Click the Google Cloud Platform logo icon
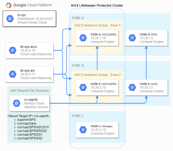This screenshot has height=151, width=173. tap(9, 5)
